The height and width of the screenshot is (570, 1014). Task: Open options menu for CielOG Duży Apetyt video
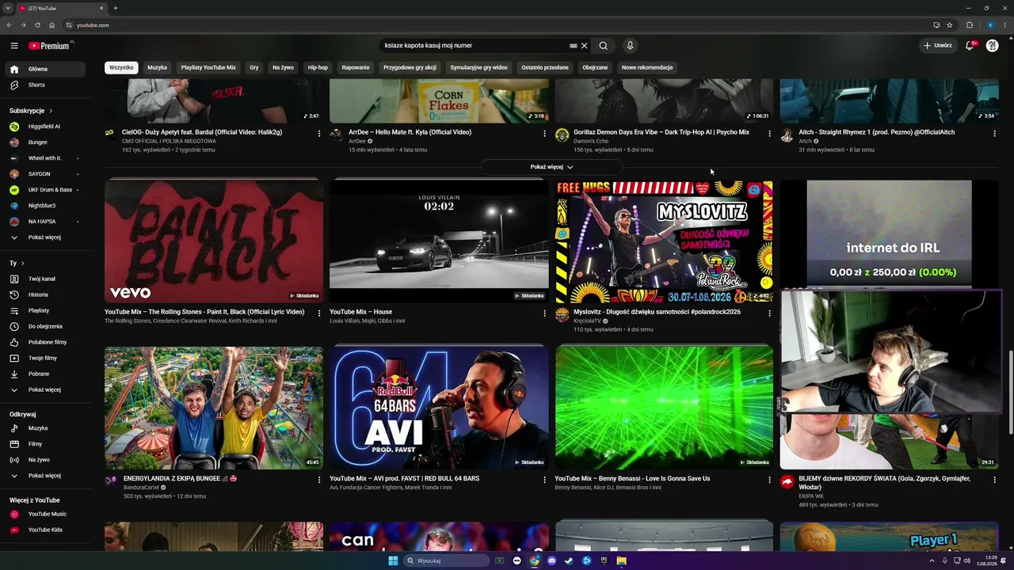(319, 134)
